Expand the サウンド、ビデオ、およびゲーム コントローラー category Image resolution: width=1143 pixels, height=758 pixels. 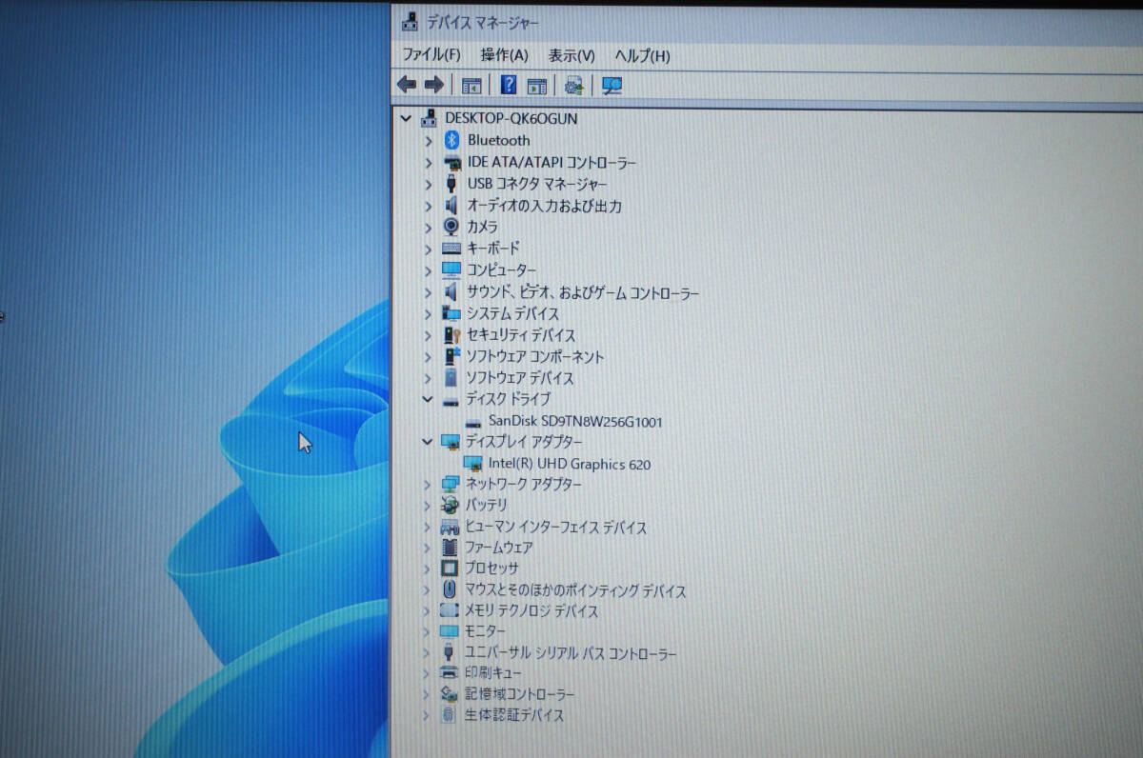pyautogui.click(x=429, y=292)
